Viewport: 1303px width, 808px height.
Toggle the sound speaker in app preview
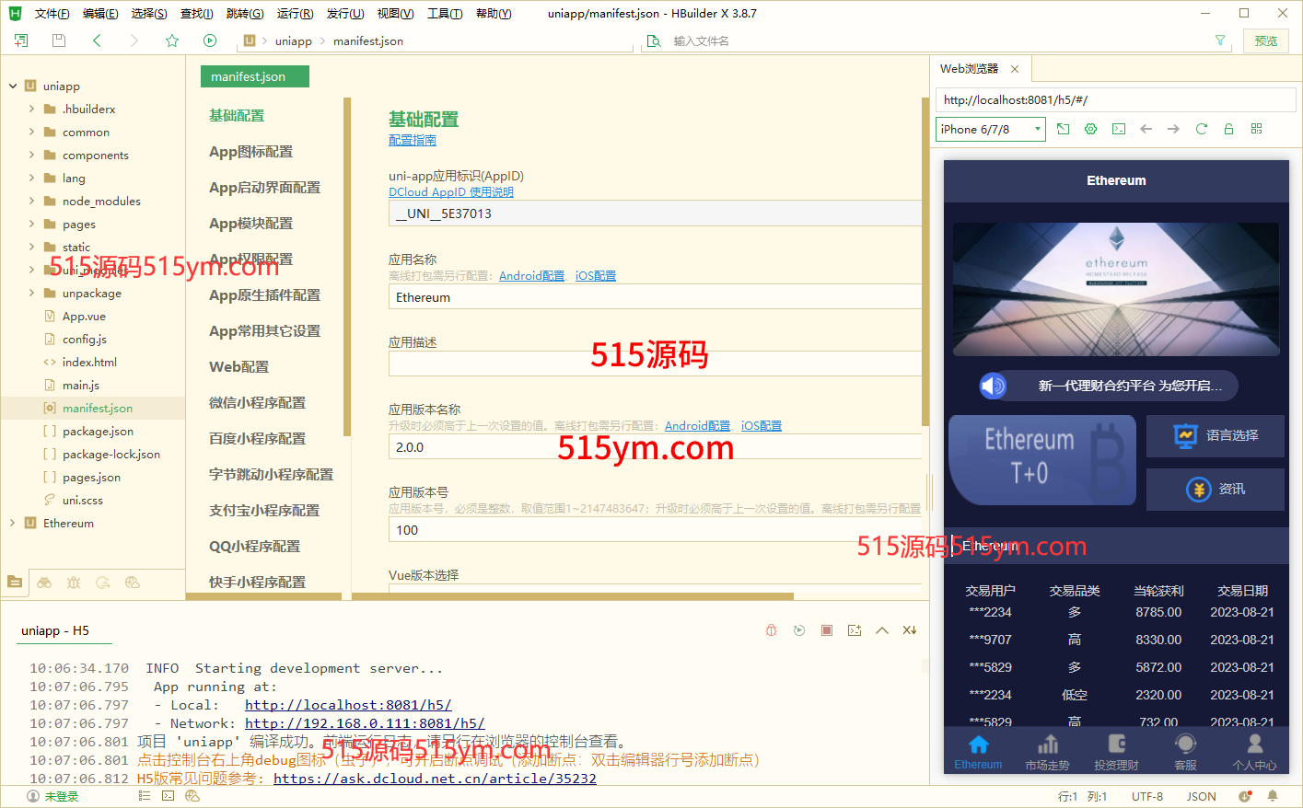[993, 386]
